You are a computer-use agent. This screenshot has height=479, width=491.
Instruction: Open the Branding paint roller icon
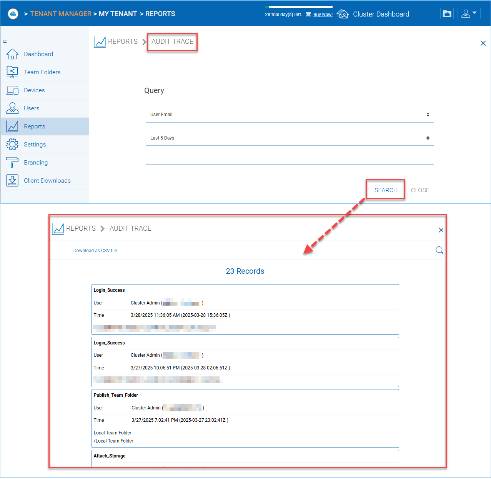(x=12, y=162)
